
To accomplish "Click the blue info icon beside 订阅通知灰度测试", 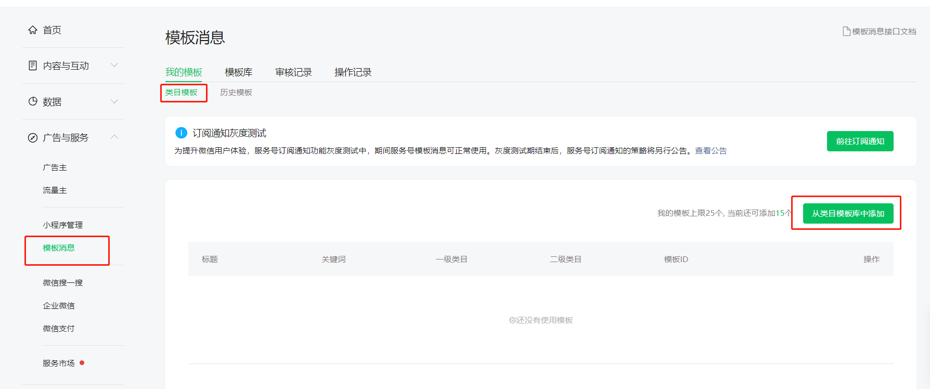I will click(x=181, y=133).
